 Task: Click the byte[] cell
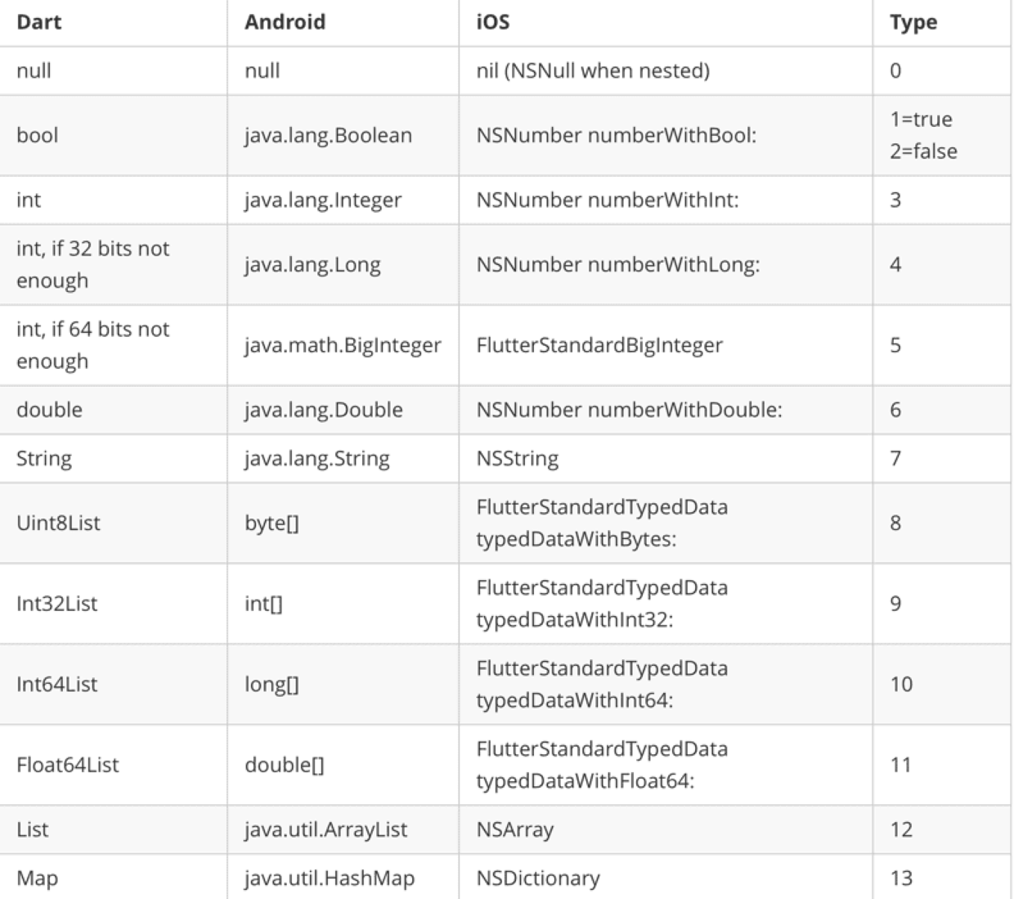pyautogui.click(x=271, y=523)
